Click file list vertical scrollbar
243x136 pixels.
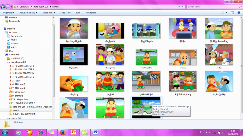tap(241, 66)
